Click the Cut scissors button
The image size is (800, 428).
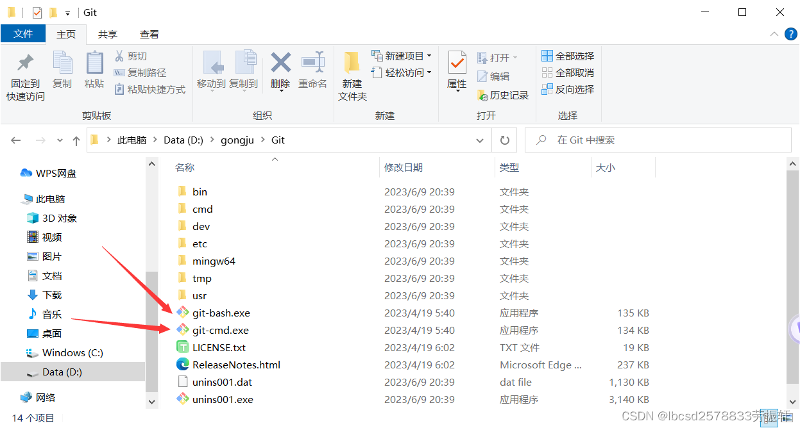(x=131, y=56)
